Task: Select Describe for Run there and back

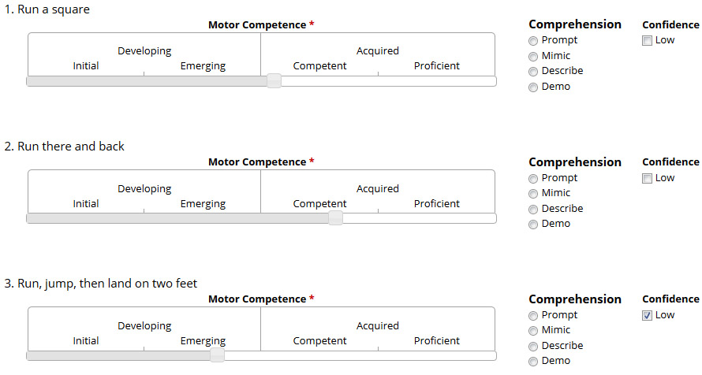Action: click(x=532, y=210)
